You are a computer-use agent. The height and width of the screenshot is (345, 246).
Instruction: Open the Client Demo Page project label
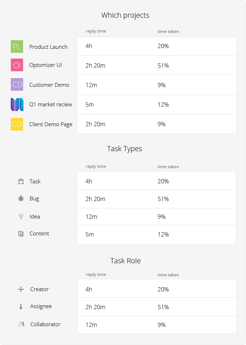51,124
